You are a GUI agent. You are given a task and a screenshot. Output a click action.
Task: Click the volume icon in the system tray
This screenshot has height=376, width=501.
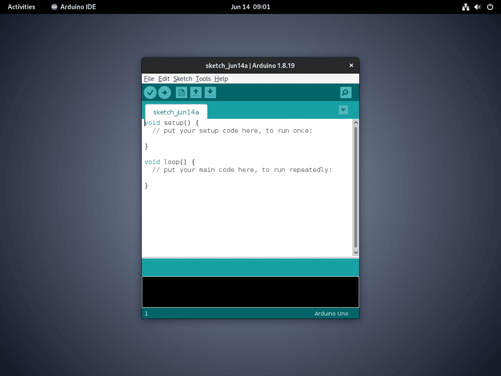tap(478, 7)
